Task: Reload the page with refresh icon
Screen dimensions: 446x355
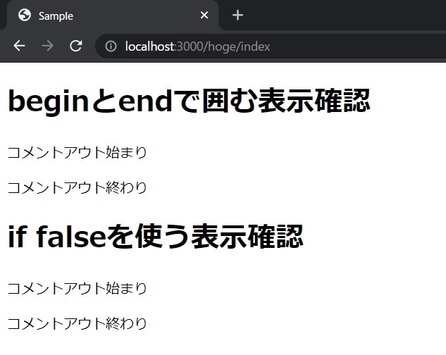Action: (76, 46)
